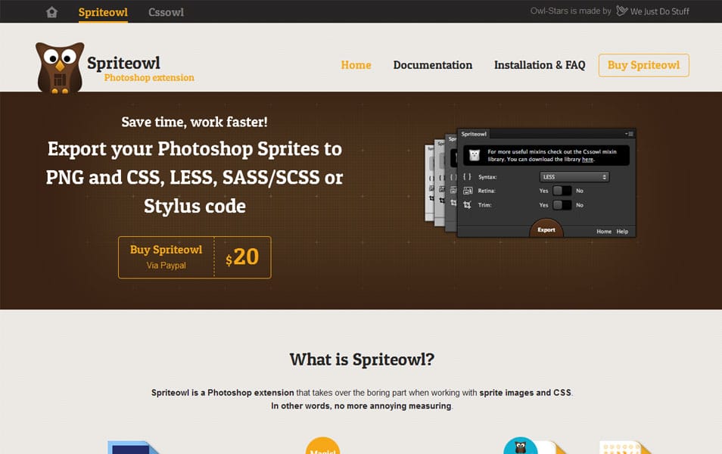
Task: Open the Spriteowl panel flyout menu icon
Action: coord(630,134)
